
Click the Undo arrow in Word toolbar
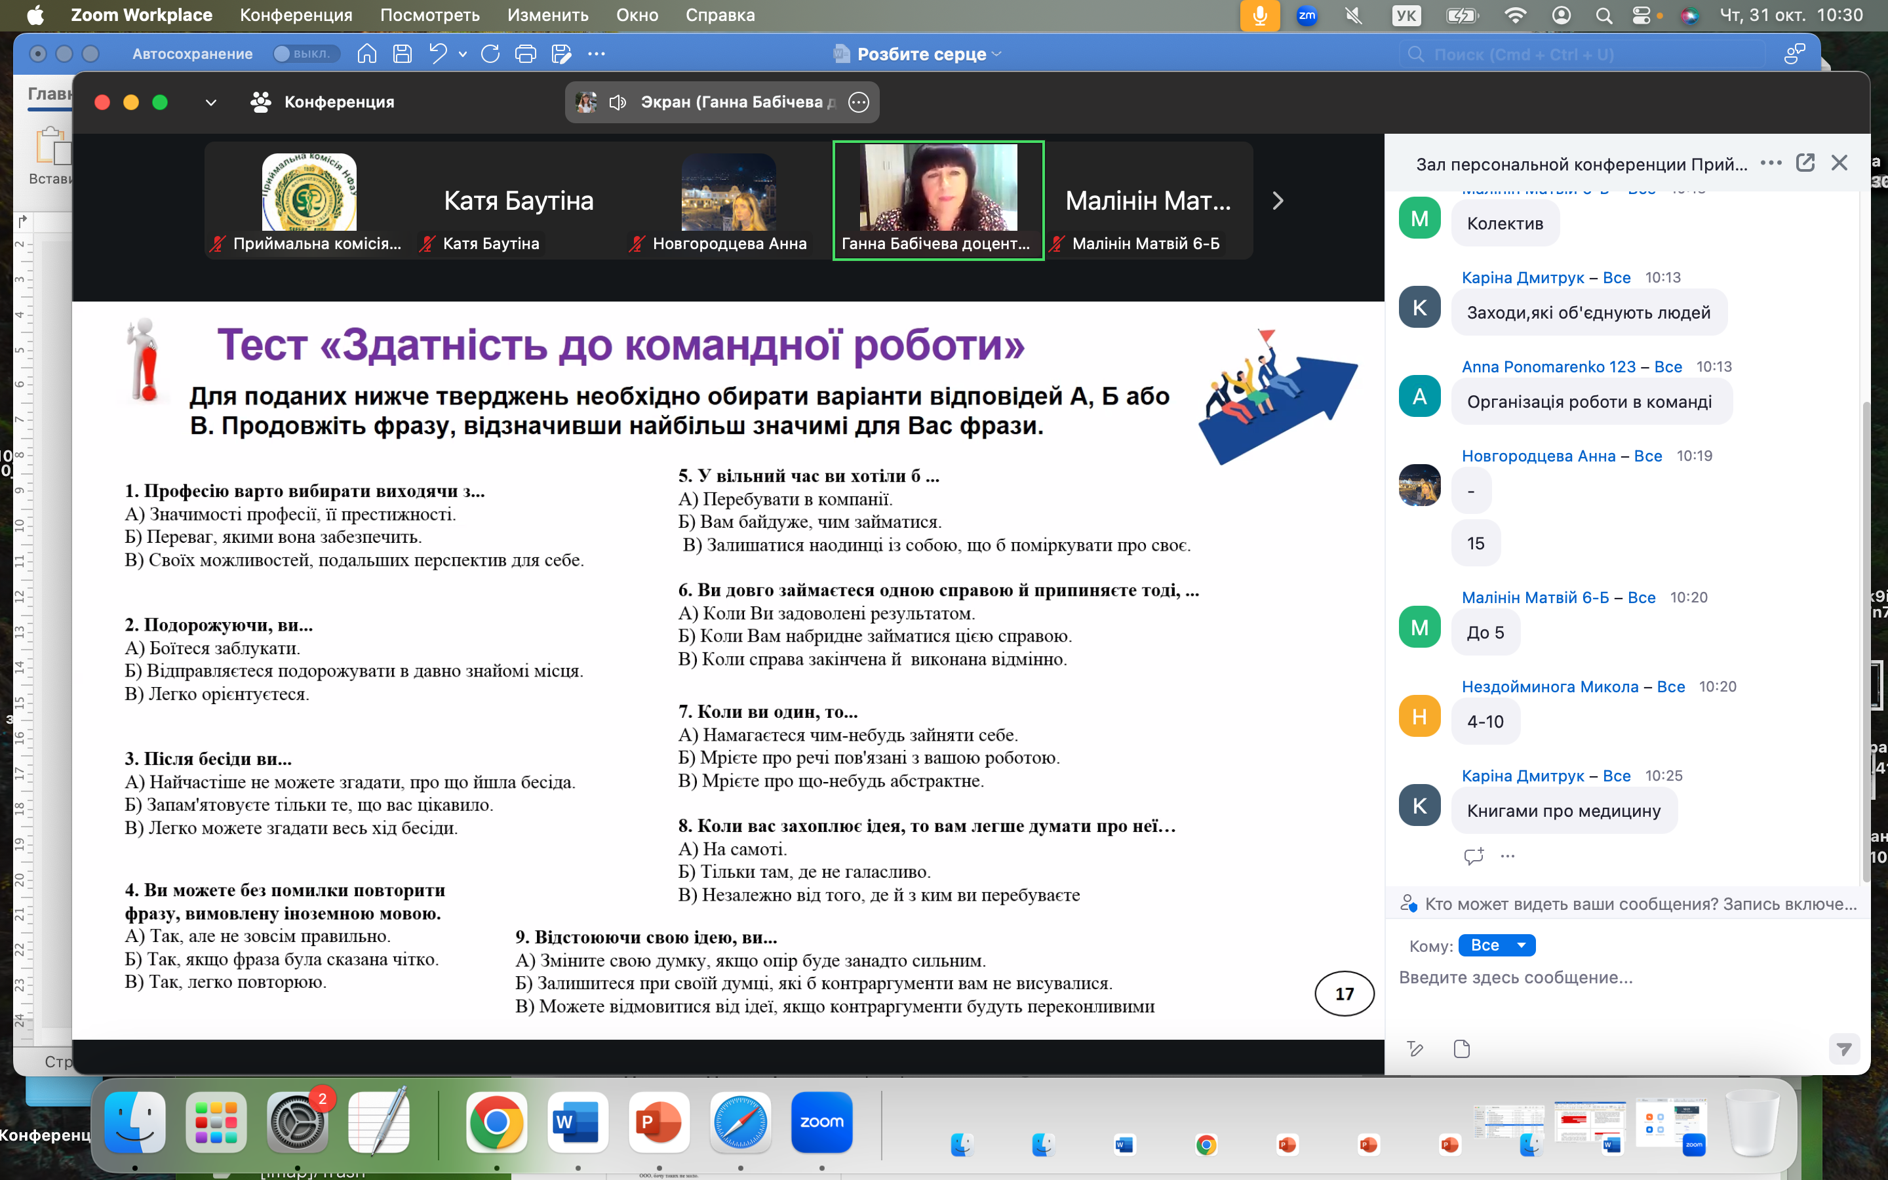[438, 54]
